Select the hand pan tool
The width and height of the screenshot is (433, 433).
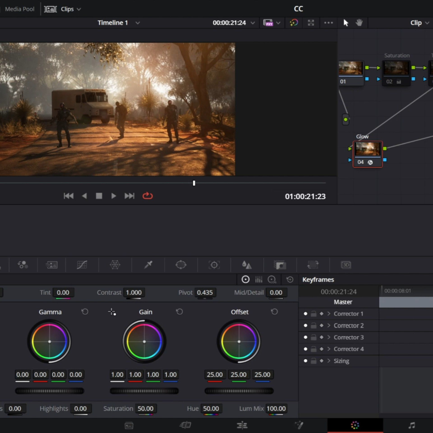click(359, 23)
